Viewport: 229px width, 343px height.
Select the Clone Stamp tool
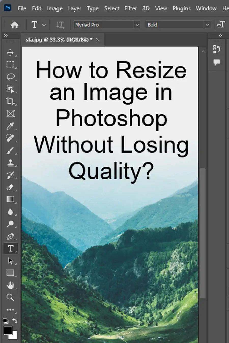pos(10,162)
